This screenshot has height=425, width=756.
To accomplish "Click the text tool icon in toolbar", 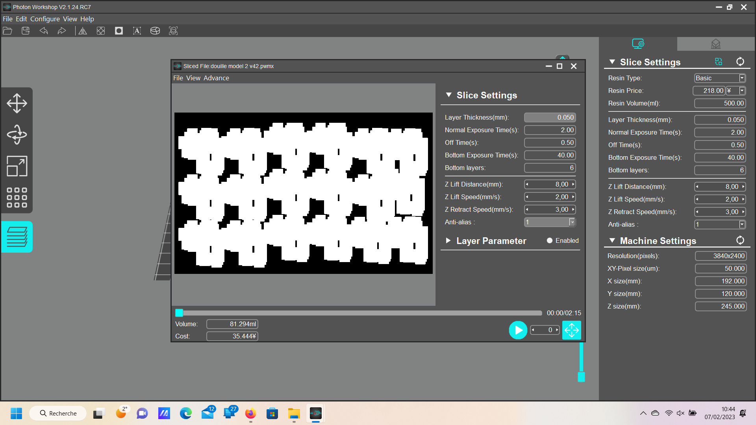I will (x=137, y=31).
